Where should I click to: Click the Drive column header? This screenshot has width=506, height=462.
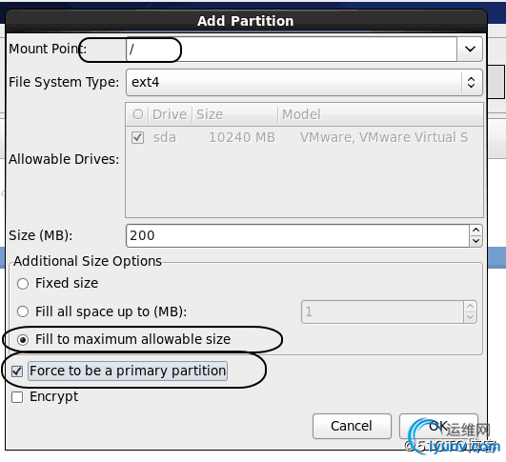[170, 114]
